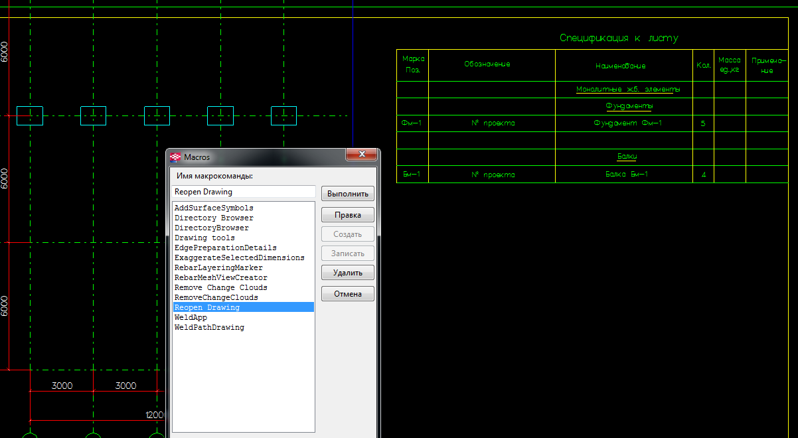Viewport: 798px width, 438px height.
Task: Pick RebarLayeringMarker in the list
Action: (x=218, y=267)
